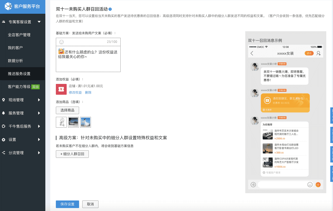
Task: Click back arrow in phone preview
Action: tap(252, 53)
